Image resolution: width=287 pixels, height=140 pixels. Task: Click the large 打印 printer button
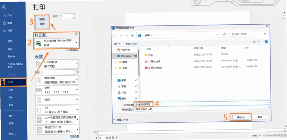pyautogui.click(x=42, y=22)
